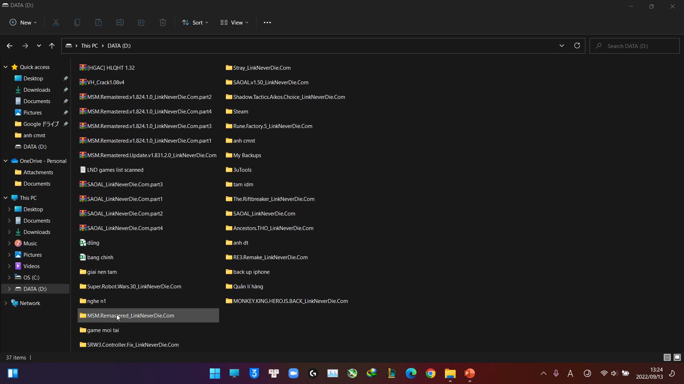Select the Details view icon
684x384 pixels.
667,357
